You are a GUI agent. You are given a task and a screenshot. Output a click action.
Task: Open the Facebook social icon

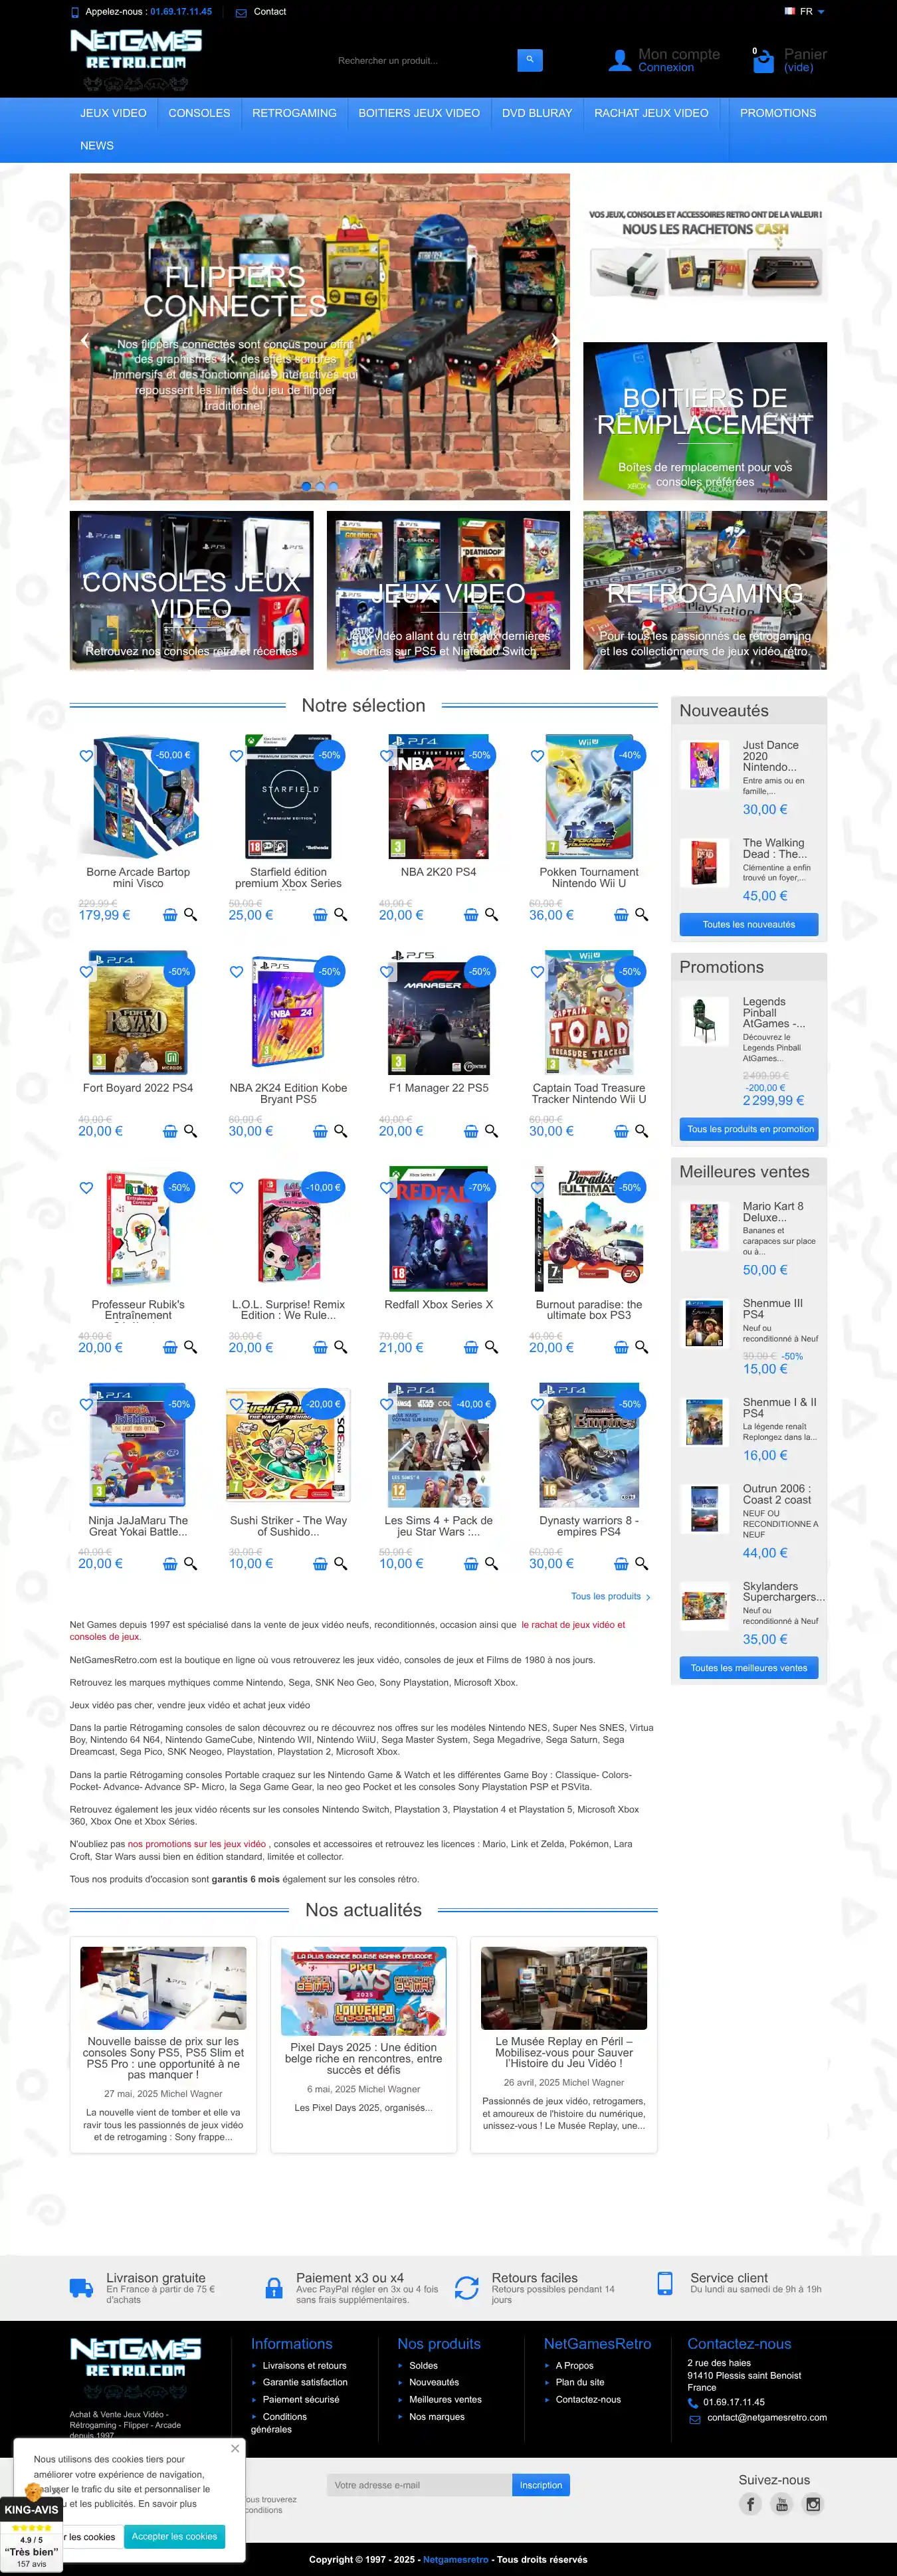click(750, 2504)
